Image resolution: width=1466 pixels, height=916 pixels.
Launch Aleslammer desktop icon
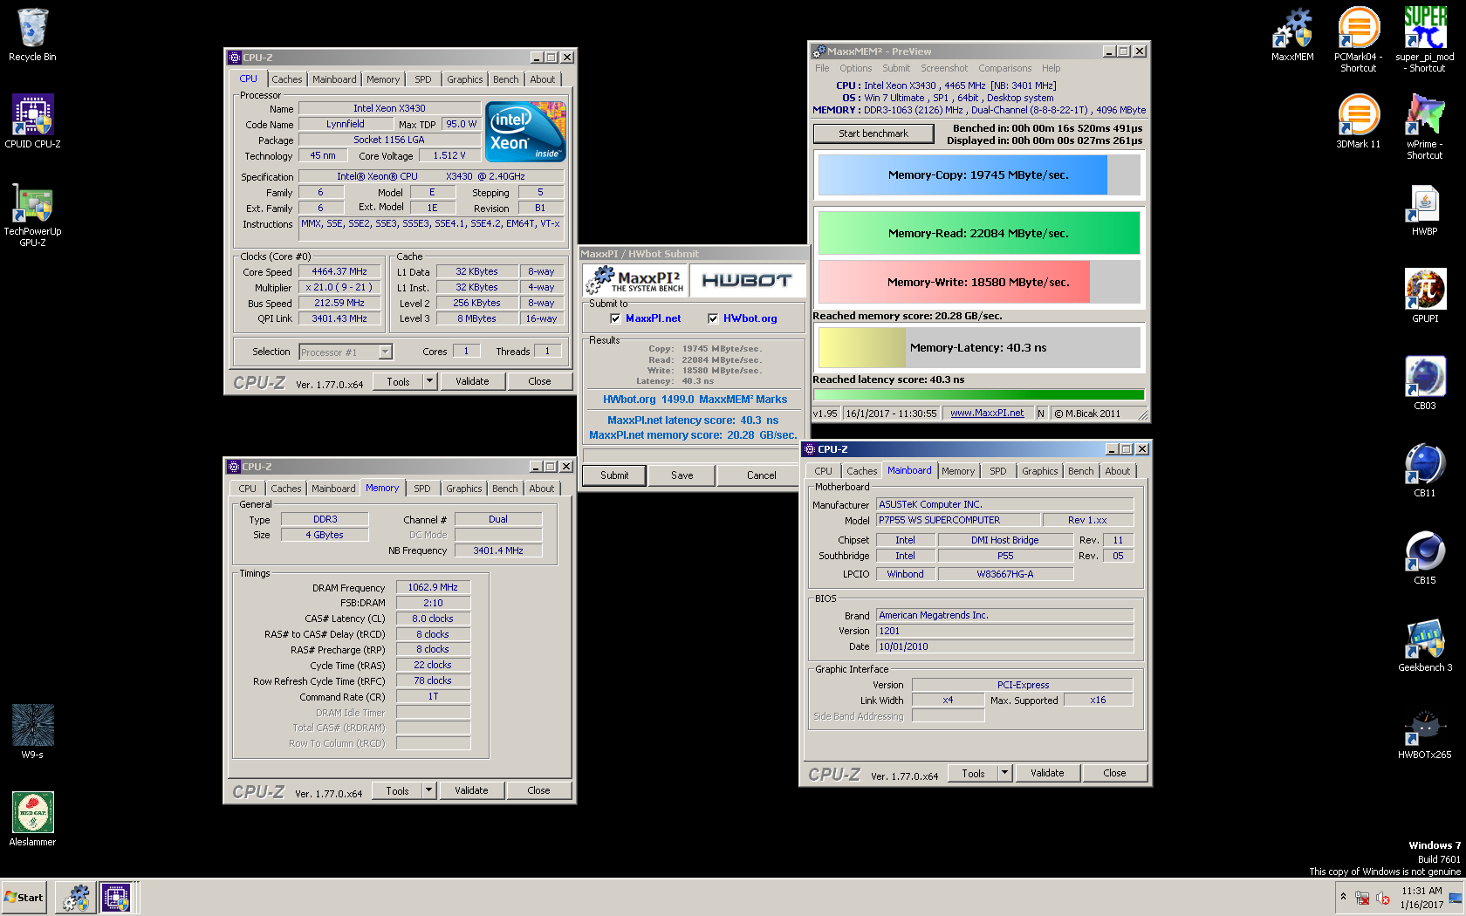tap(32, 818)
